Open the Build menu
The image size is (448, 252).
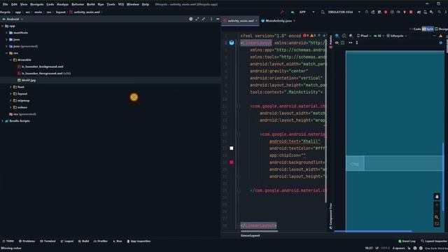click(x=90, y=4)
